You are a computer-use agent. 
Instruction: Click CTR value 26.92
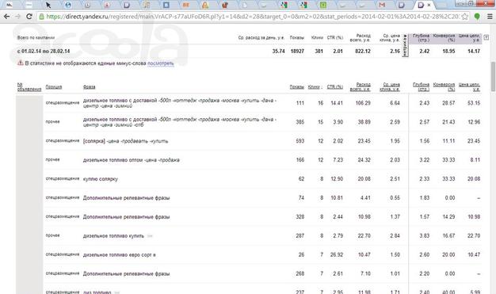pyautogui.click(x=336, y=255)
